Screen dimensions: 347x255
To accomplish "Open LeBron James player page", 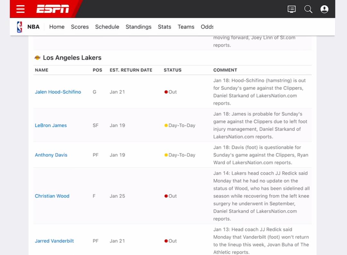I will point(51,125).
